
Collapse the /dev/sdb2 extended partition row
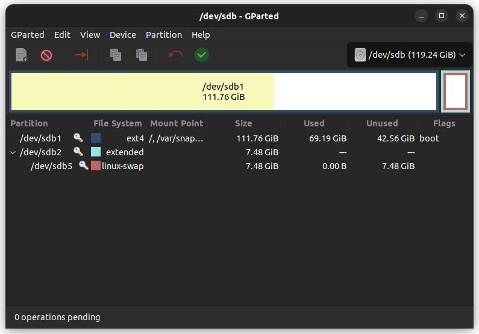point(13,152)
